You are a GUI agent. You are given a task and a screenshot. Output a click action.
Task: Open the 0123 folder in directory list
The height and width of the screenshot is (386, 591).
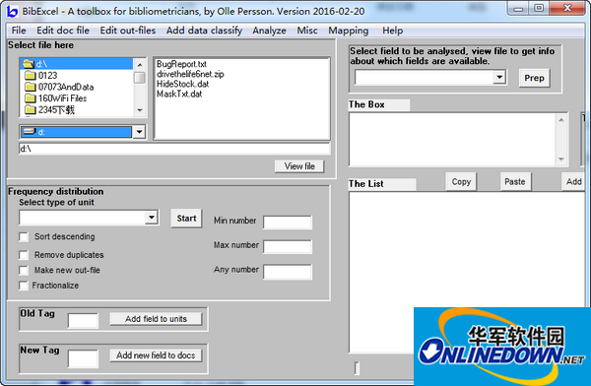click(x=47, y=76)
